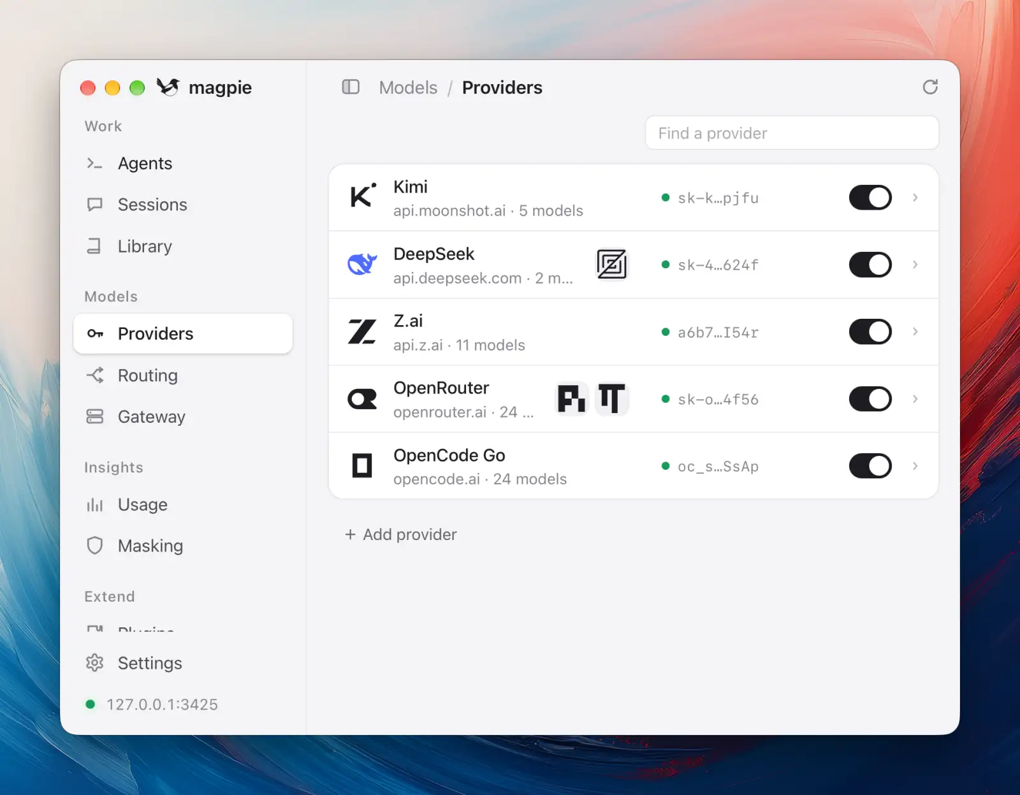The width and height of the screenshot is (1020, 795).
Task: Toggle the sidebar panel icon
Action: pyautogui.click(x=351, y=87)
